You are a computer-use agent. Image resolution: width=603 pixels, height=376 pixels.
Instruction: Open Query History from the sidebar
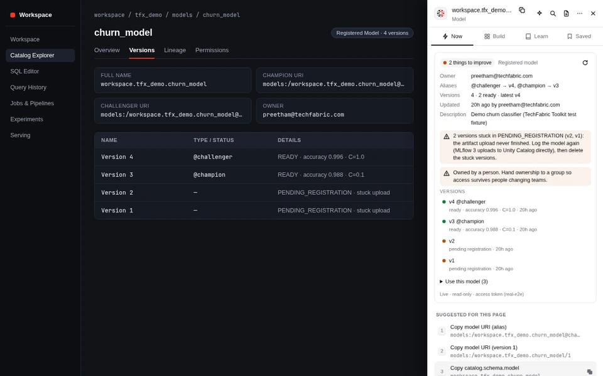(40, 88)
